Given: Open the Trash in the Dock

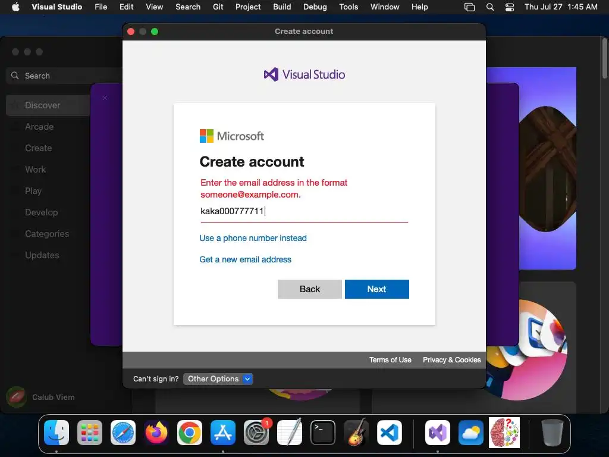Looking at the screenshot, I should coord(552,433).
